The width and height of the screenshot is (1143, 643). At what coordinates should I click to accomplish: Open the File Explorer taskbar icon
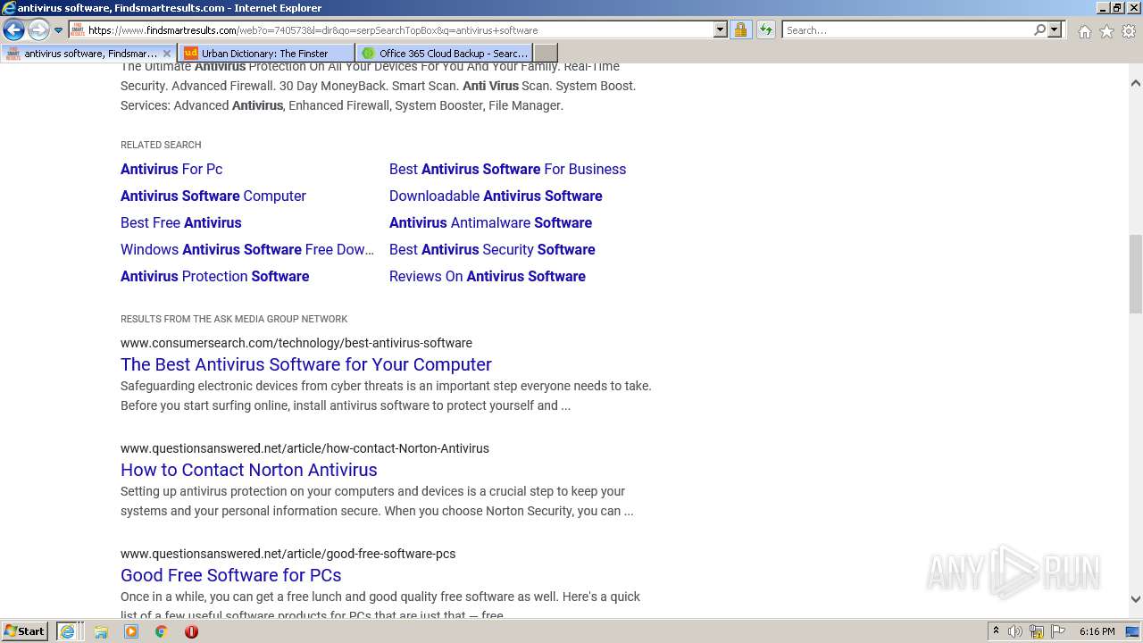click(x=101, y=631)
